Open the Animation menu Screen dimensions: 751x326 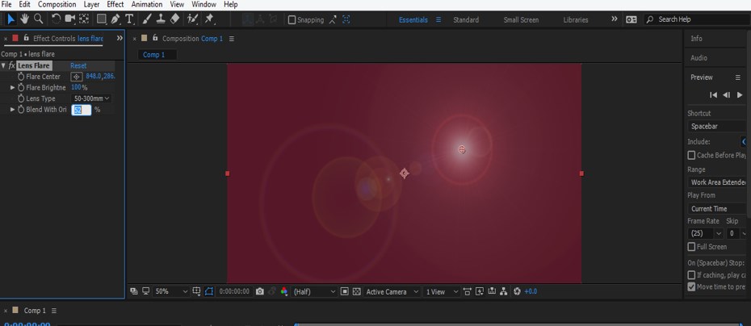click(x=146, y=4)
